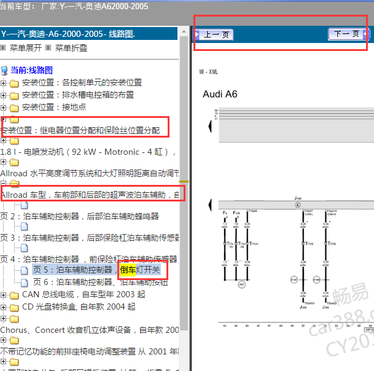The height and width of the screenshot is (371, 374).
Task: Expand 安装位置：排水槽电控箱的布置 node
Action: coord(3,95)
